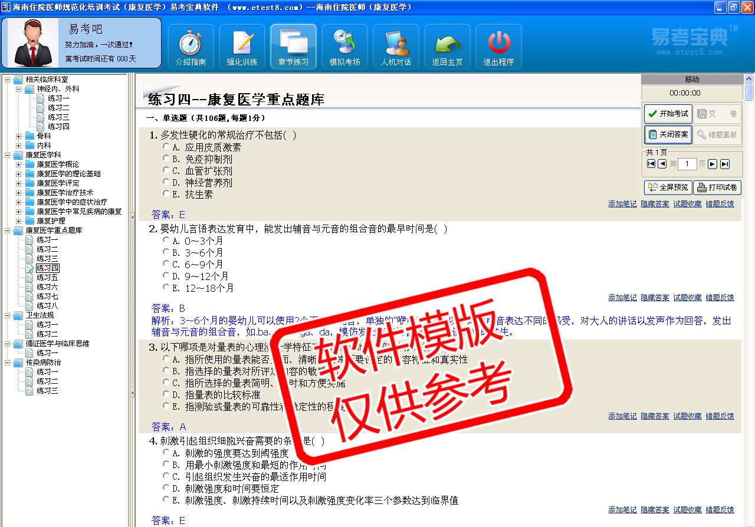
Task: Expand the 康复医学的理论基础 folder node
Action: 19,174
